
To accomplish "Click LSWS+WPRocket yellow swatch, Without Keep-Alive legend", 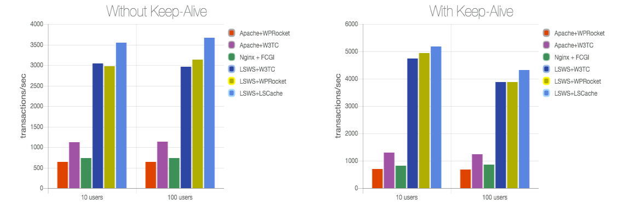I will pos(232,81).
